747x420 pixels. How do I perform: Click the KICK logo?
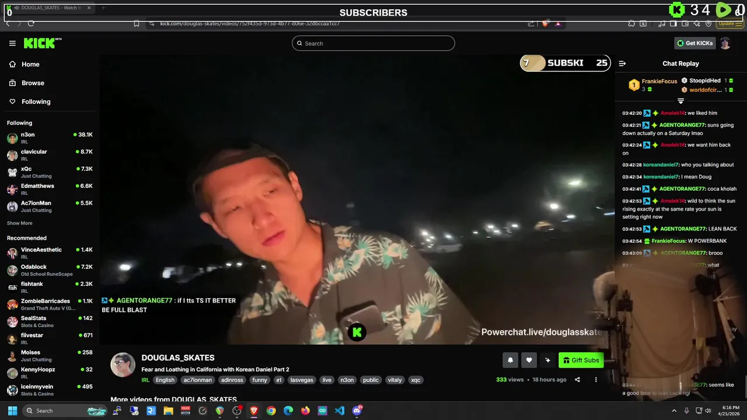click(x=43, y=43)
